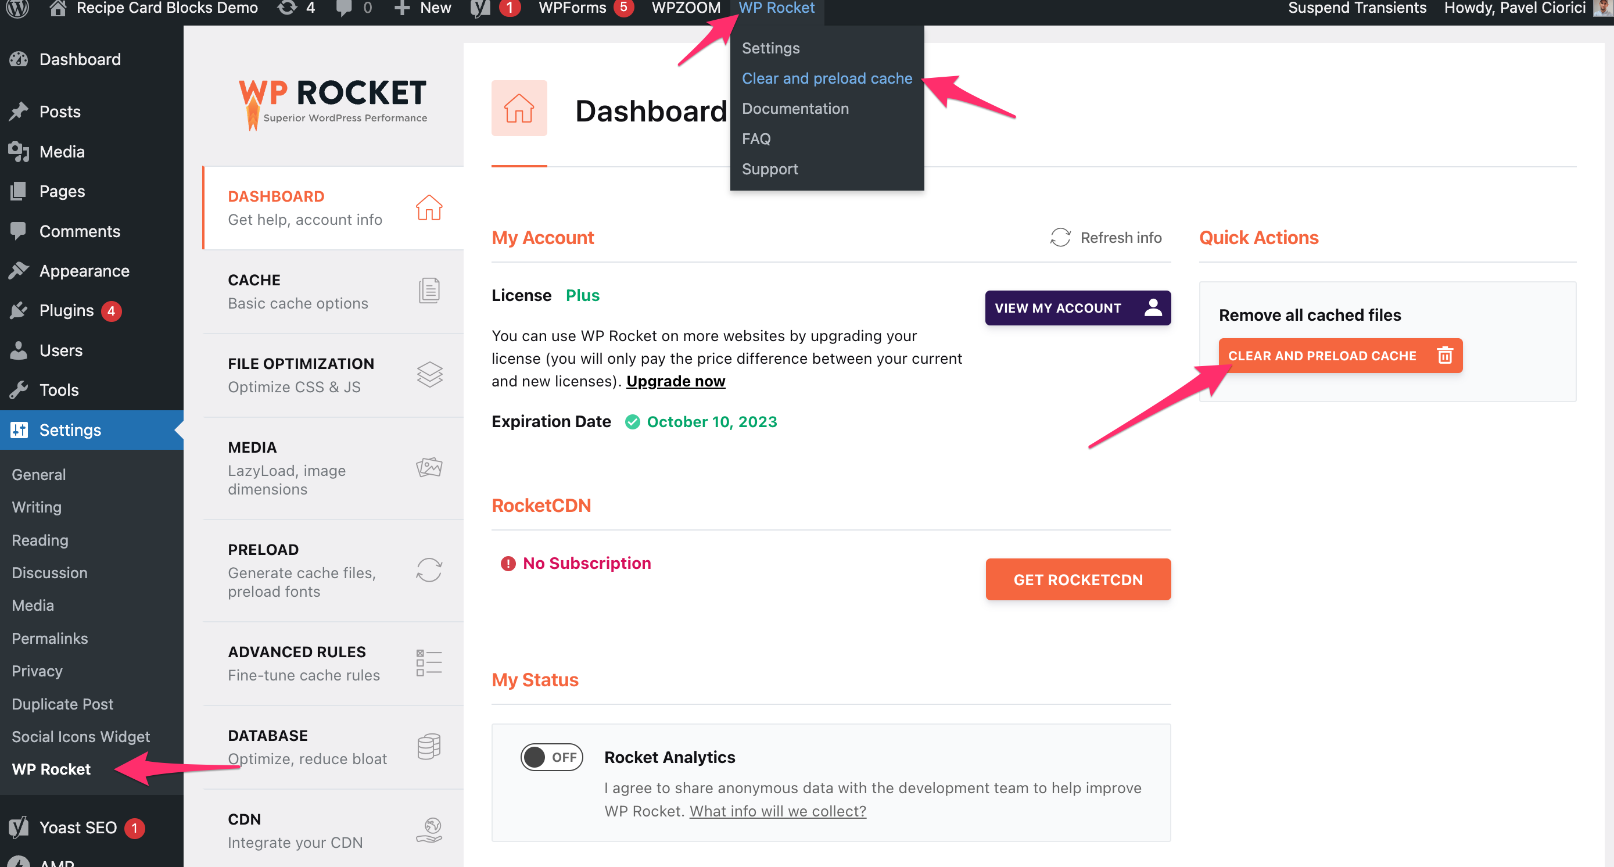Viewport: 1614px width, 867px height.
Task: Click the Media library icon in sidebar
Action: coord(19,151)
